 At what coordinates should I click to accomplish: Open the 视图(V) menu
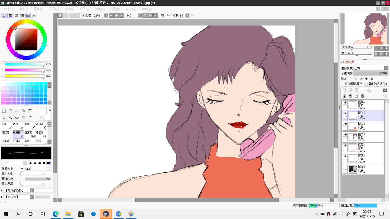pyautogui.click(x=115, y=9)
